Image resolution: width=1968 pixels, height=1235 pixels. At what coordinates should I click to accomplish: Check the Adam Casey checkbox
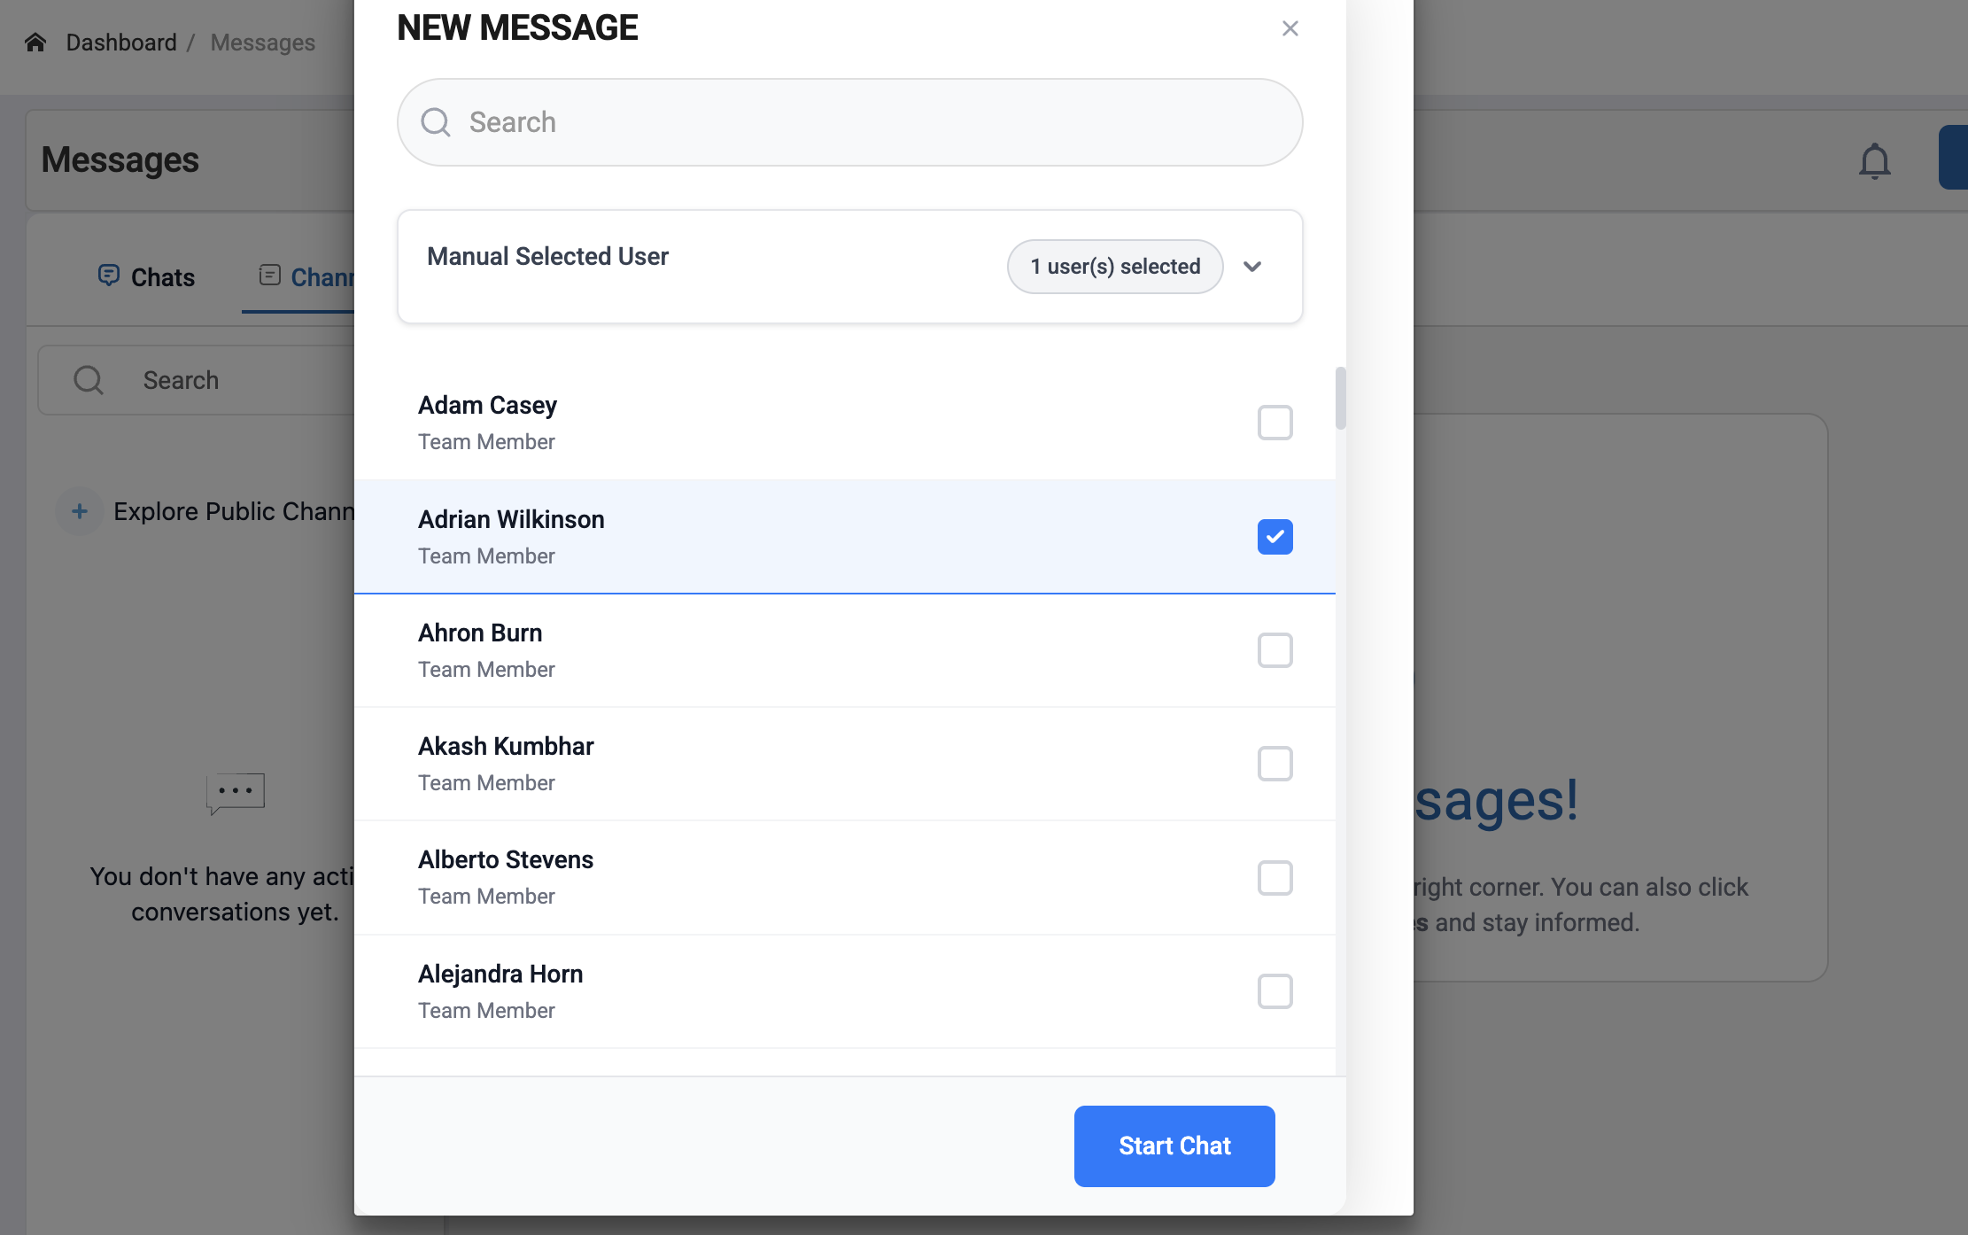click(x=1275, y=423)
